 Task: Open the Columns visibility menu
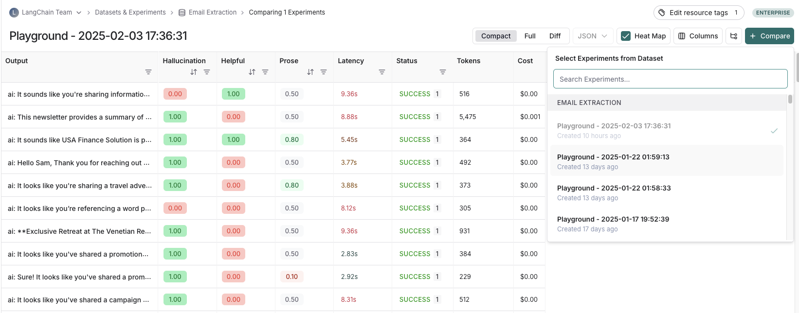[x=698, y=36]
